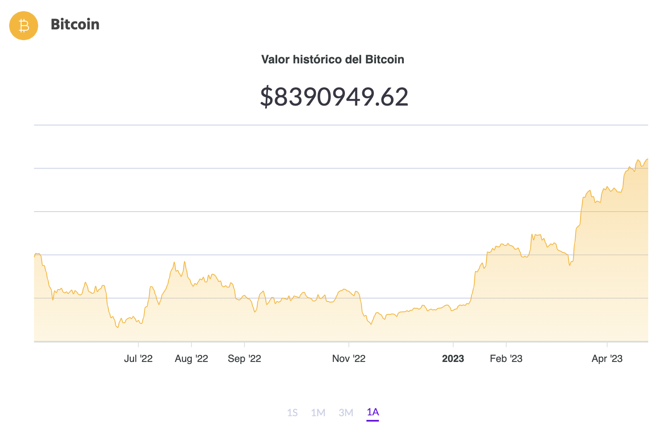Select the 1S time range

click(293, 412)
